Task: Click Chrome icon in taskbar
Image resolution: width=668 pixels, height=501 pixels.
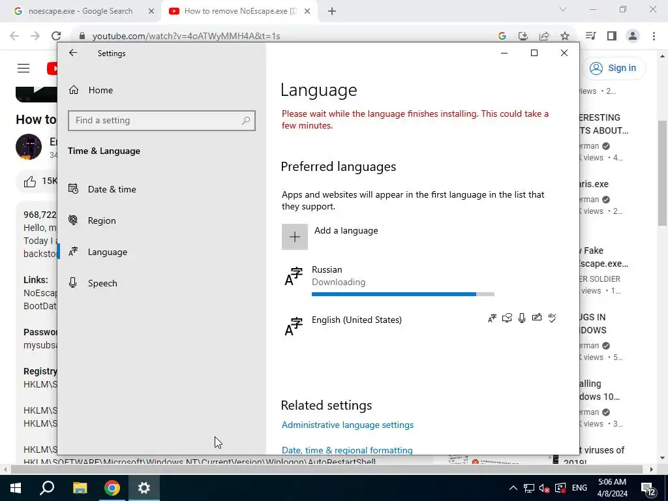Action: 112,488
